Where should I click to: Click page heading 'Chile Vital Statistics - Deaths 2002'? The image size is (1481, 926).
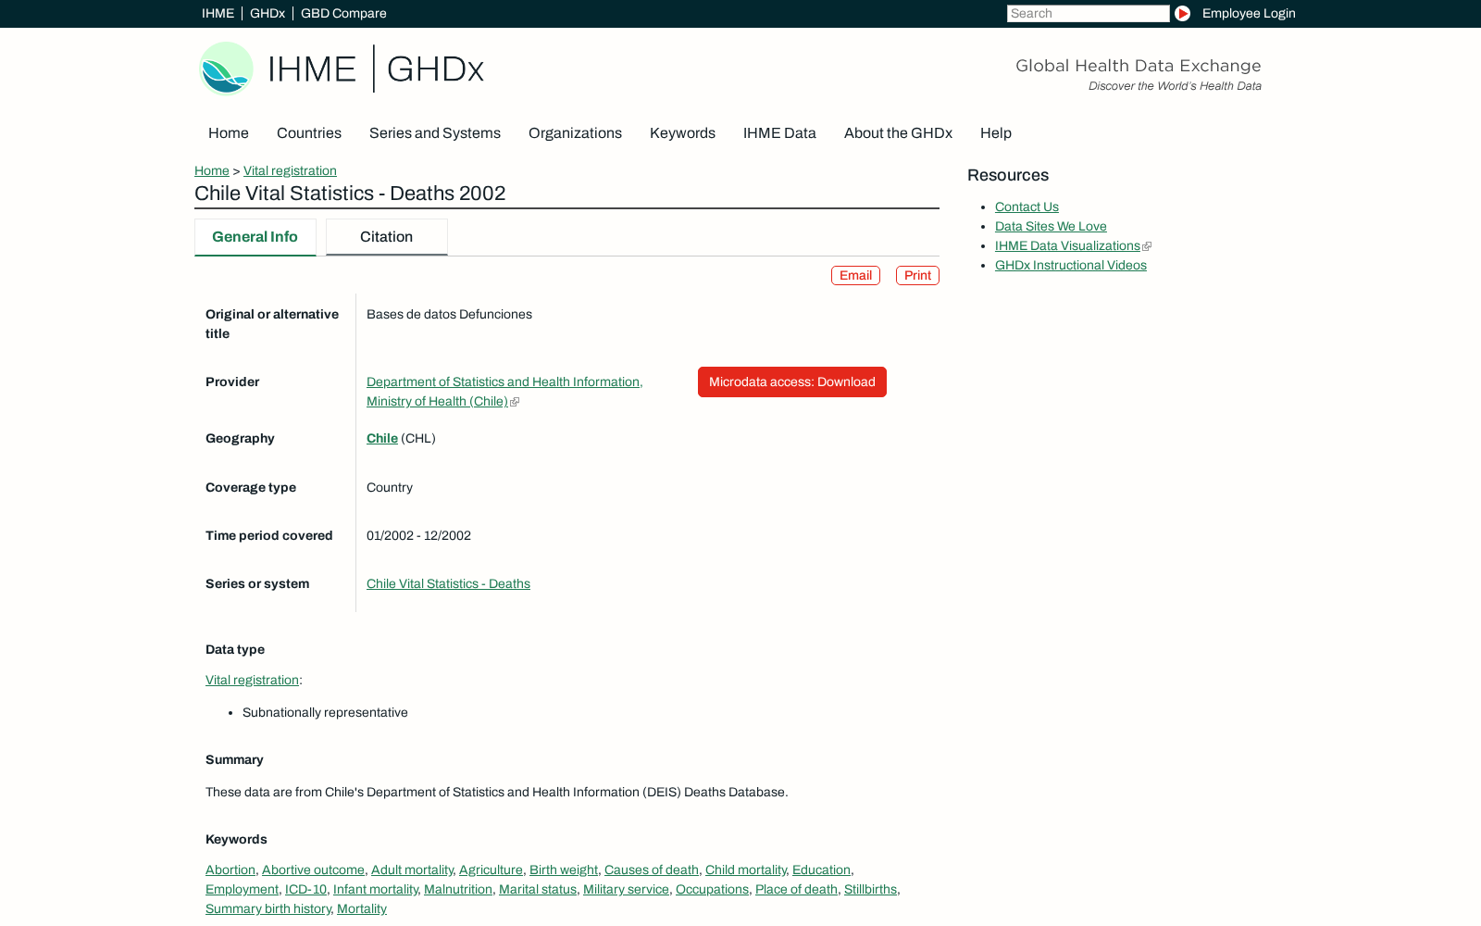pyautogui.click(x=350, y=194)
